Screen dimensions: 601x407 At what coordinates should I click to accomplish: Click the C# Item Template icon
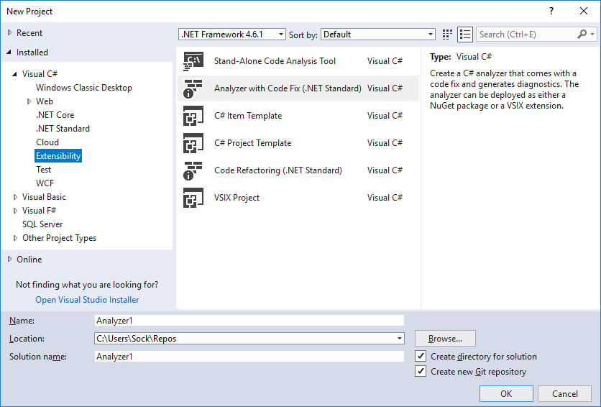pyautogui.click(x=193, y=116)
